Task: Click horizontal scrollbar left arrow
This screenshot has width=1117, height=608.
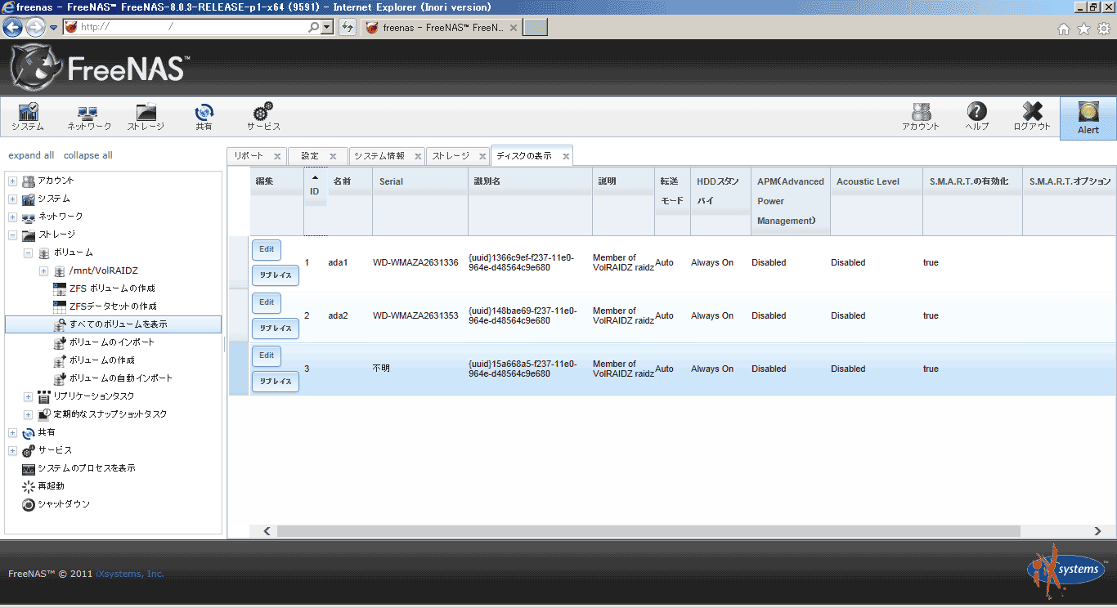Action: coord(267,531)
